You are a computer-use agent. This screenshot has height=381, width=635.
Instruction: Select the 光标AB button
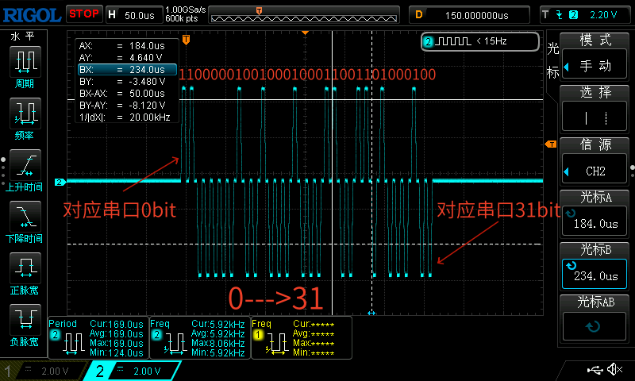[x=595, y=316]
